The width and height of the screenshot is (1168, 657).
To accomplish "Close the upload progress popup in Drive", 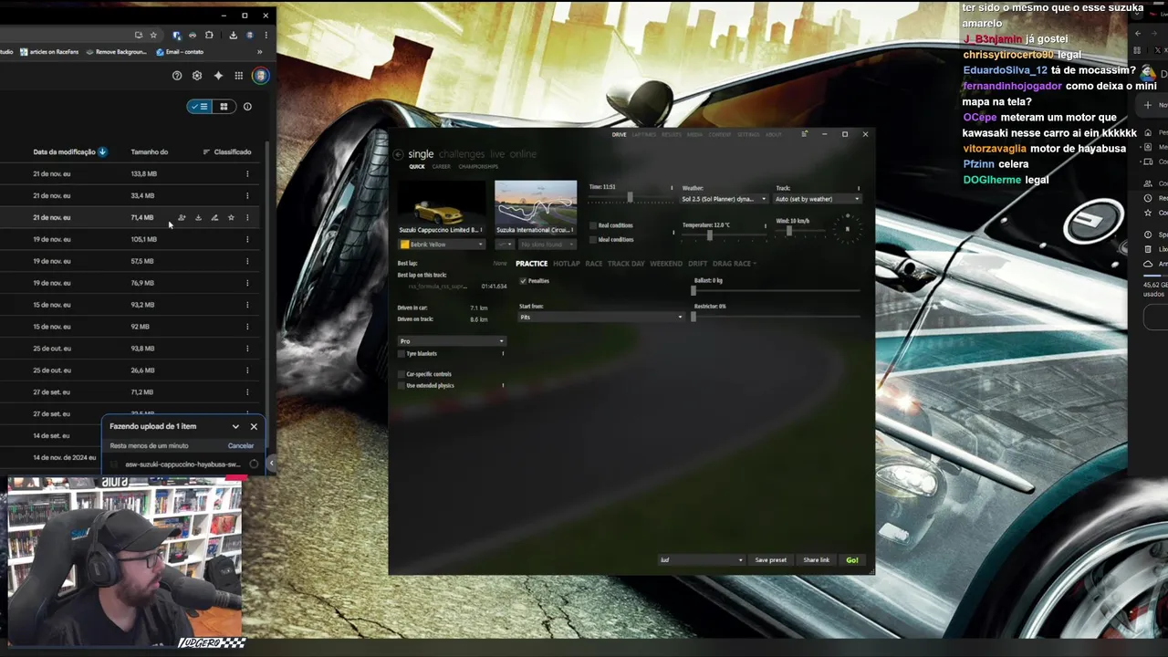I will [254, 426].
